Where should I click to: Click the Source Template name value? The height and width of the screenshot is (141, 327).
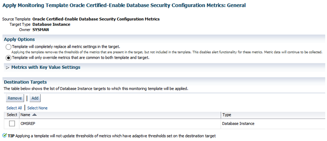[x=96, y=19]
